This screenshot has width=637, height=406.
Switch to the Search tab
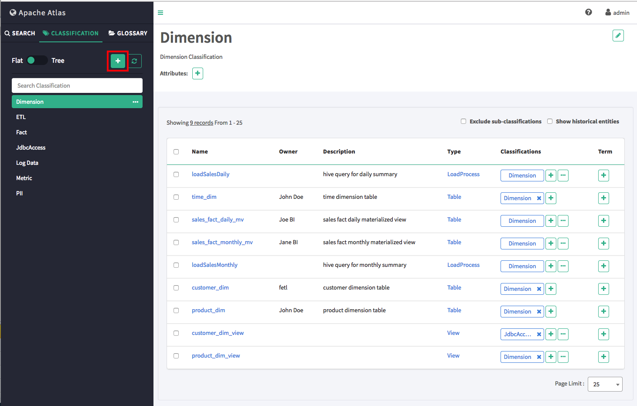[x=20, y=33]
